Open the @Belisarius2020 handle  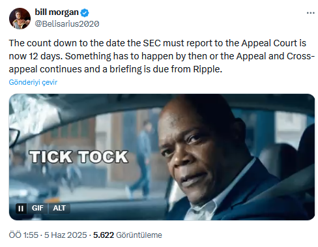pos(67,24)
